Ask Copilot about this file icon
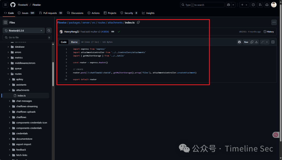Viewport: 282px width, 160px height. pyautogui.click(x=239, y=42)
